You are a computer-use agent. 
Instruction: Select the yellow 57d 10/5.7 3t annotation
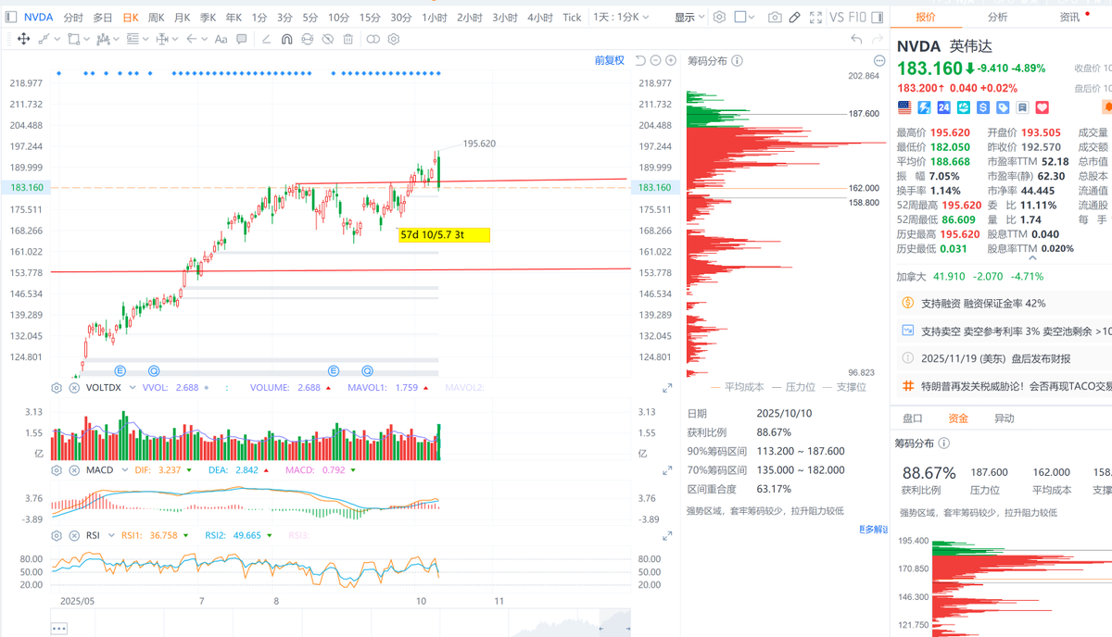(444, 235)
